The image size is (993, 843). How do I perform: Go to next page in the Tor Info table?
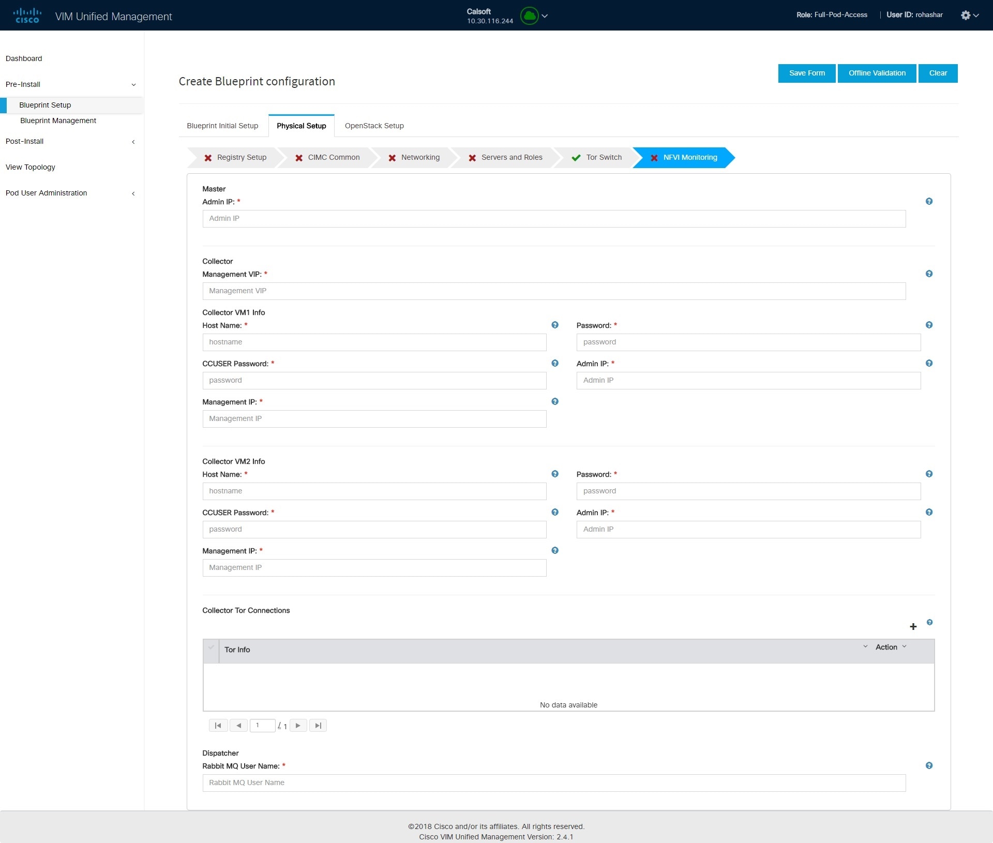point(298,726)
